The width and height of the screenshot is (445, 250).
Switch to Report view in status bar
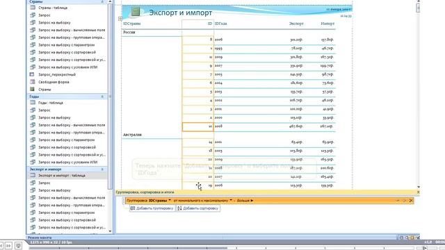tap(401, 237)
